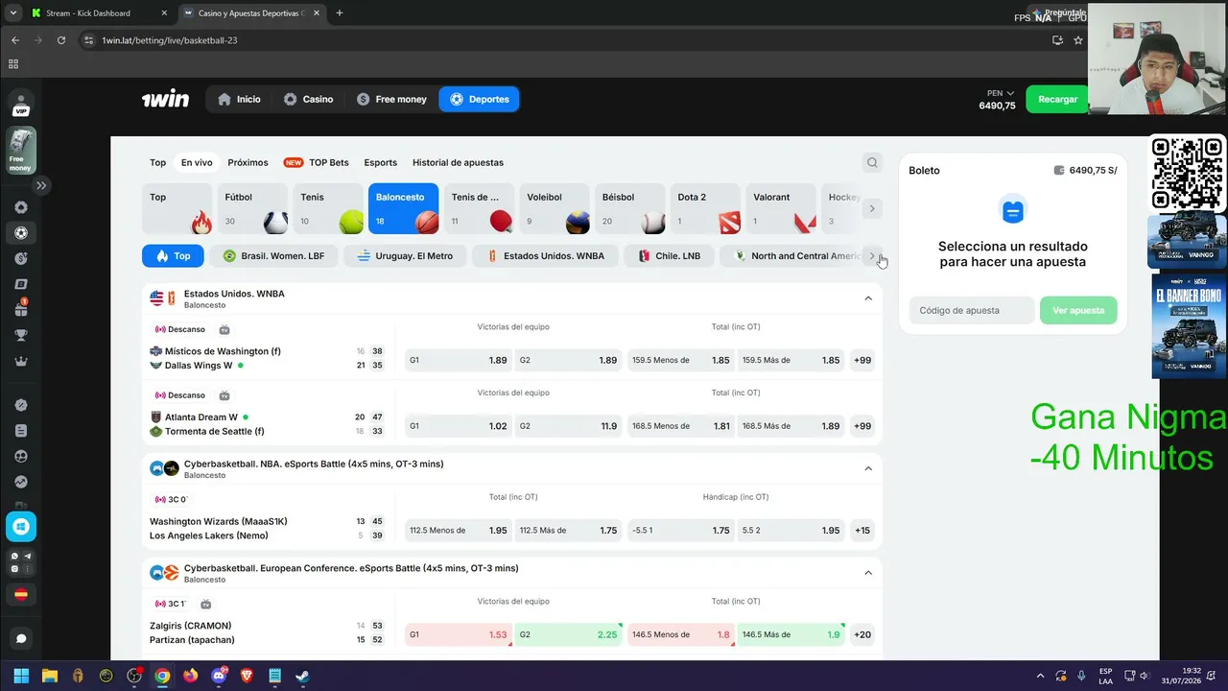Select Voleibol sport category
The image size is (1228, 691).
[555, 208]
